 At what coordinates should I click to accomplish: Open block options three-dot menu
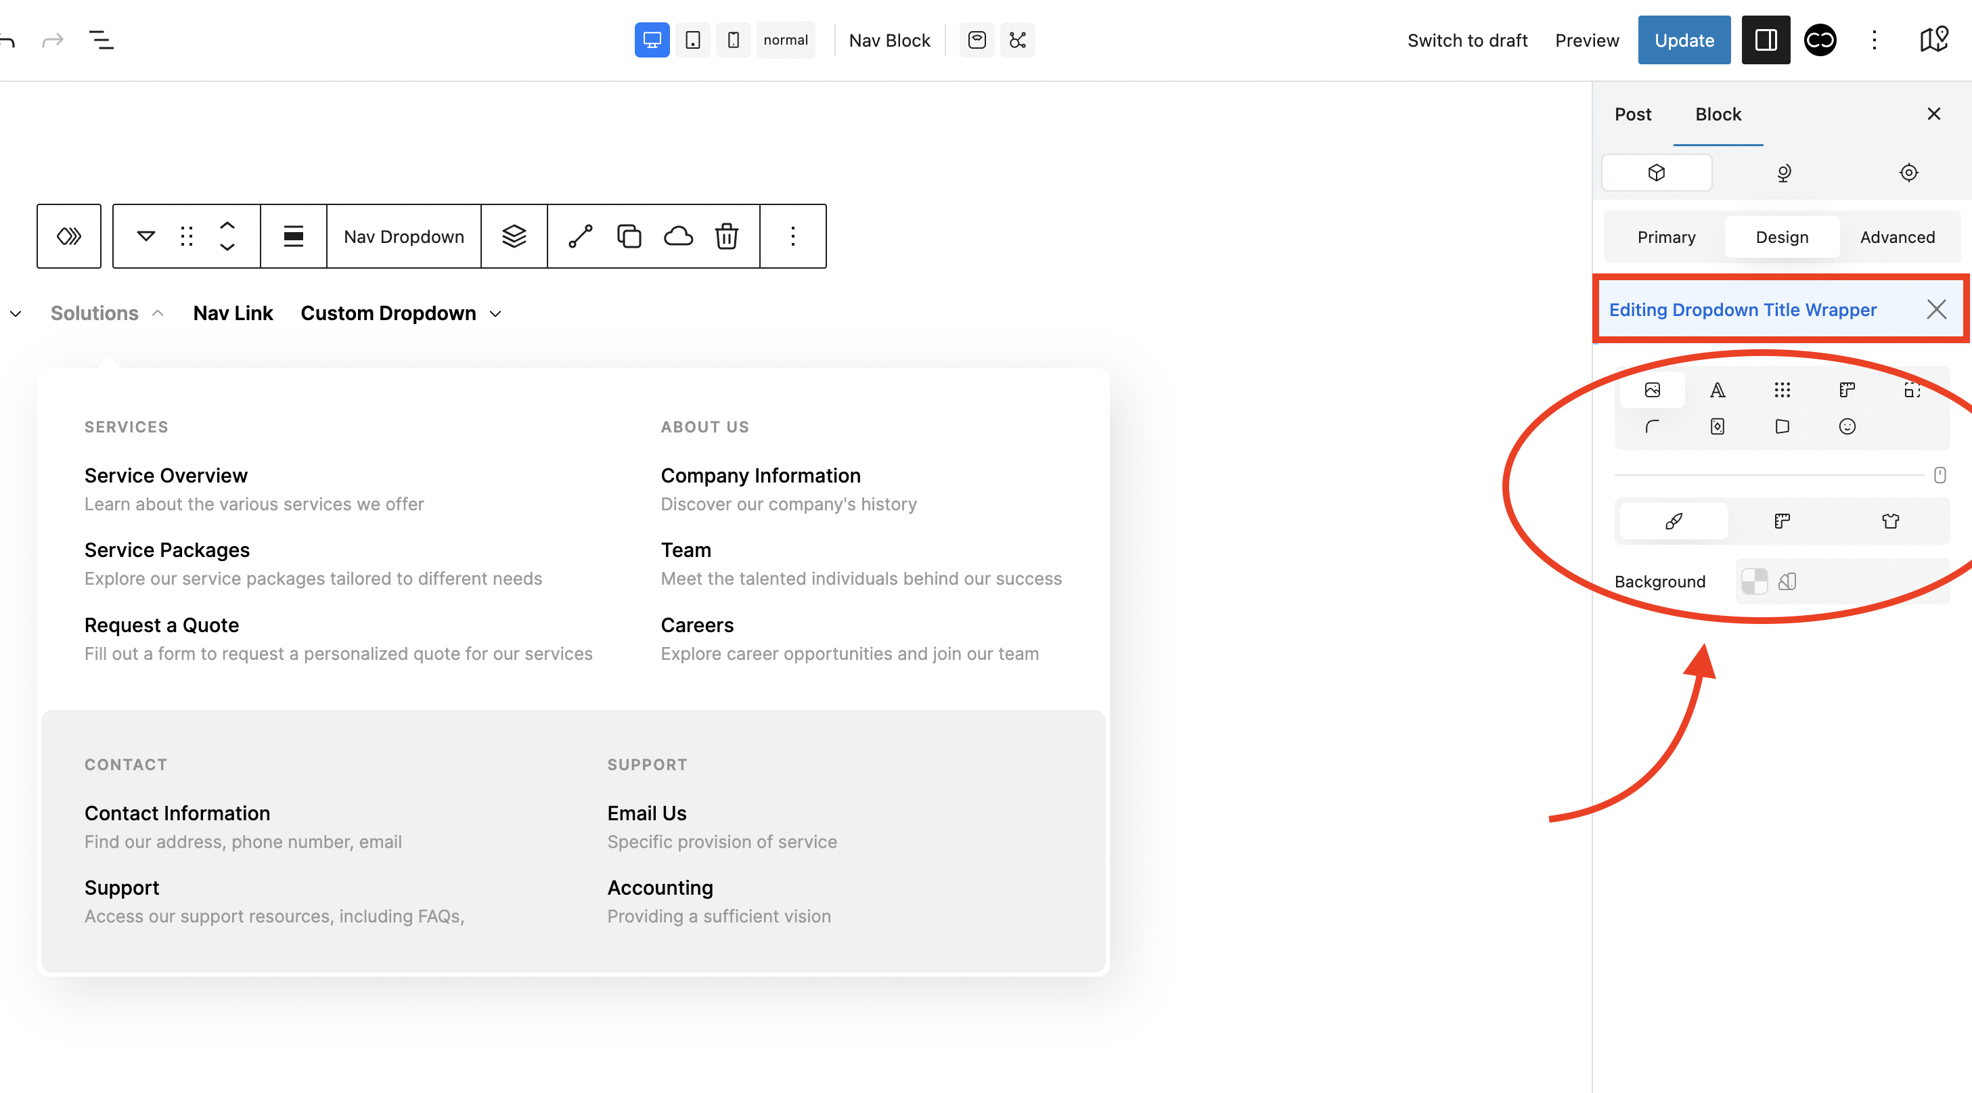pyautogui.click(x=792, y=236)
